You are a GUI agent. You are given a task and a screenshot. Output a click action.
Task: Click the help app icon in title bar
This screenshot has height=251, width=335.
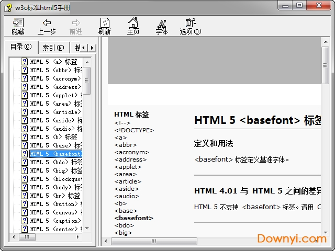click(8, 8)
